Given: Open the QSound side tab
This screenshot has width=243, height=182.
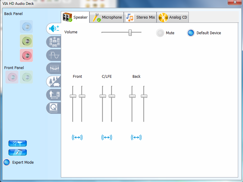Looking at the screenshot, I should coord(54,108).
